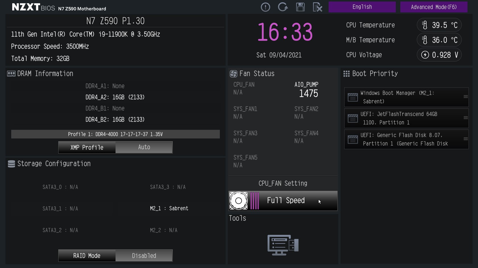Select UEFI Generic Flash Disk boot entry
Viewport: 478px width, 268px height.
pyautogui.click(x=406, y=139)
